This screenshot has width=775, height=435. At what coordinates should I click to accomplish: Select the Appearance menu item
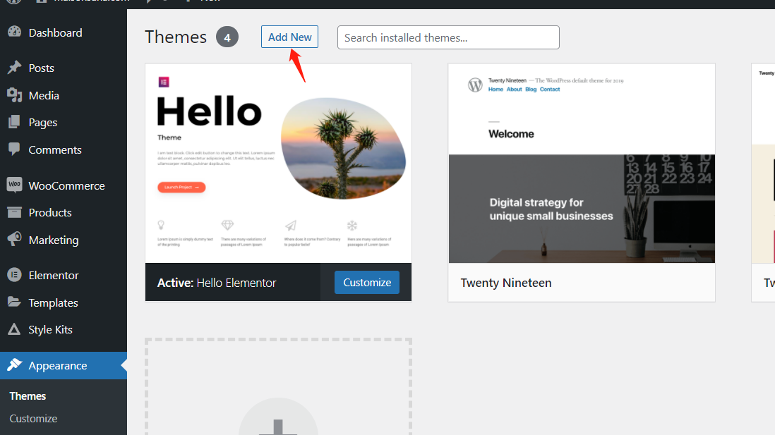(x=64, y=365)
